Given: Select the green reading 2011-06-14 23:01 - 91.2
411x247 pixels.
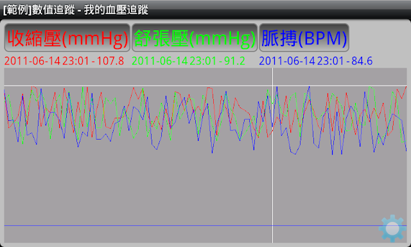Looking at the screenshot, I should [188, 61].
